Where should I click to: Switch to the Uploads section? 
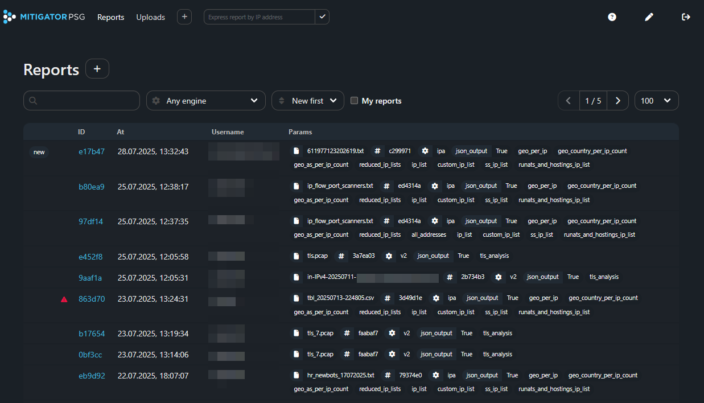click(150, 17)
